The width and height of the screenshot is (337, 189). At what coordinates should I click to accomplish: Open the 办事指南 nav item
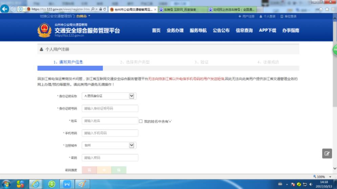click(291, 30)
